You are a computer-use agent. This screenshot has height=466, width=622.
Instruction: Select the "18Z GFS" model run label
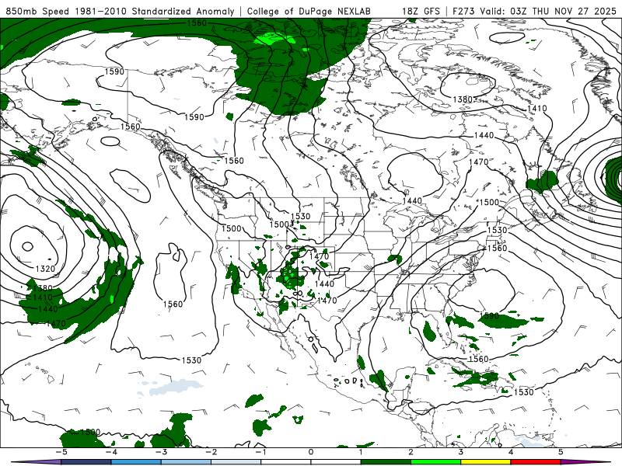(421, 11)
